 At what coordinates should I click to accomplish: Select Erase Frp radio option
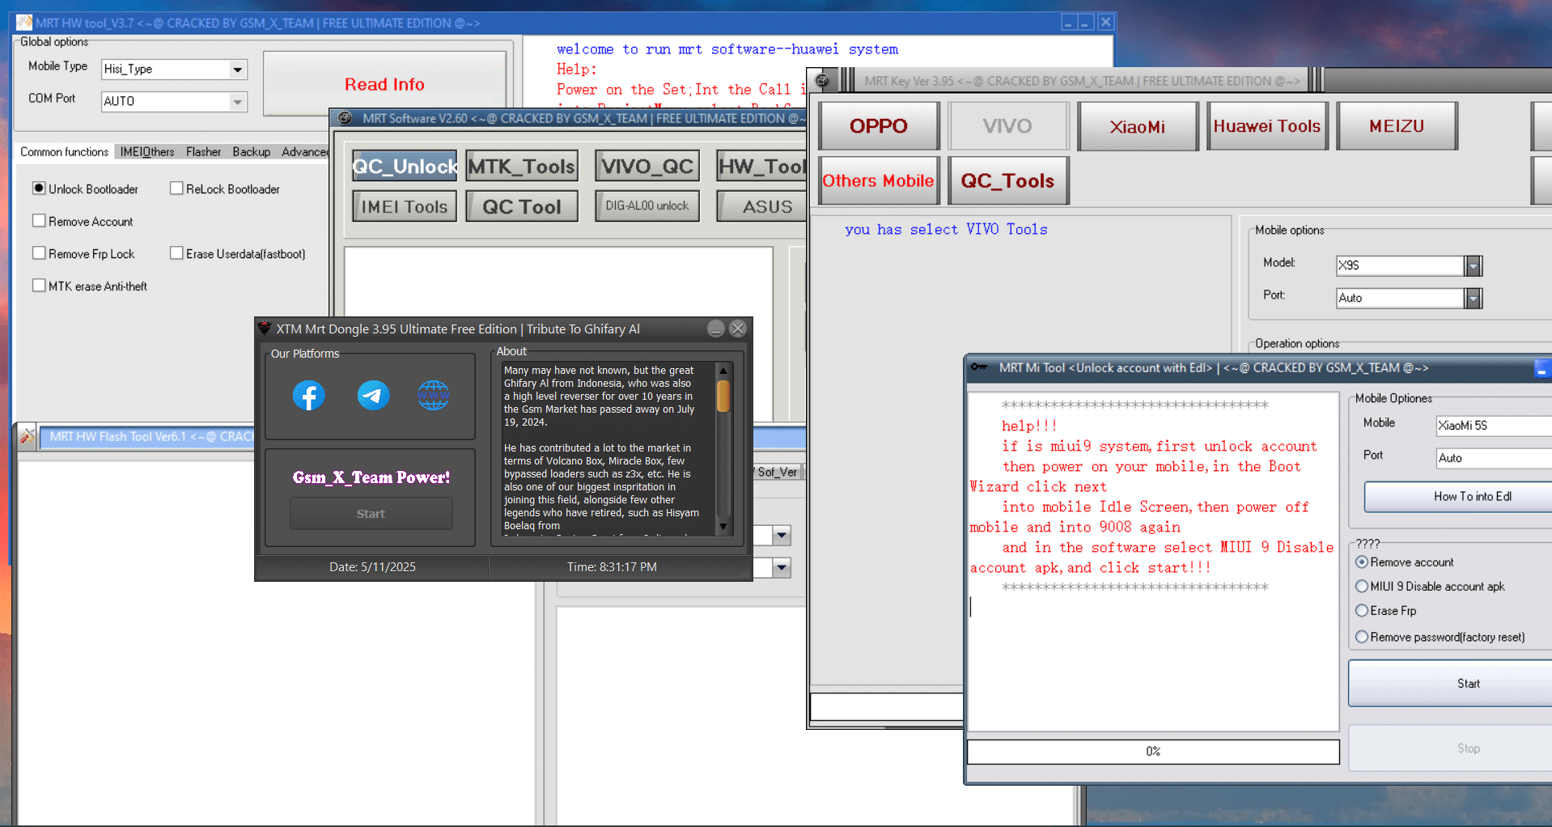1362,611
